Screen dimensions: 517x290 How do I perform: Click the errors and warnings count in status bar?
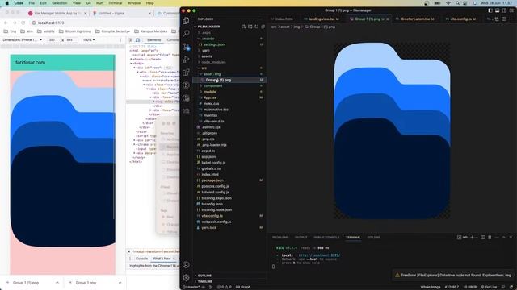(225, 287)
